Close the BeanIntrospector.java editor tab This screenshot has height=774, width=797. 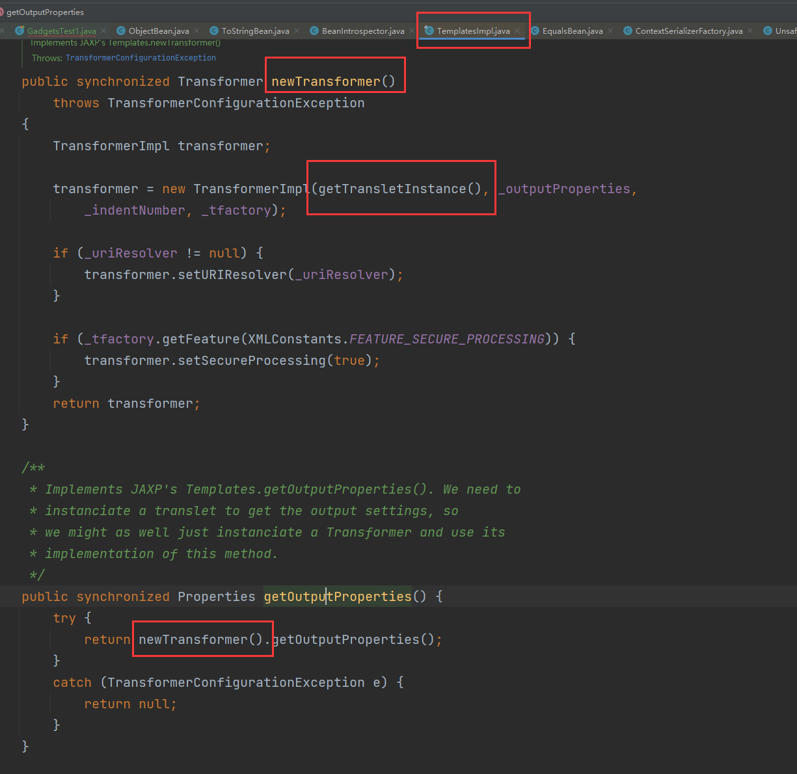coord(412,31)
